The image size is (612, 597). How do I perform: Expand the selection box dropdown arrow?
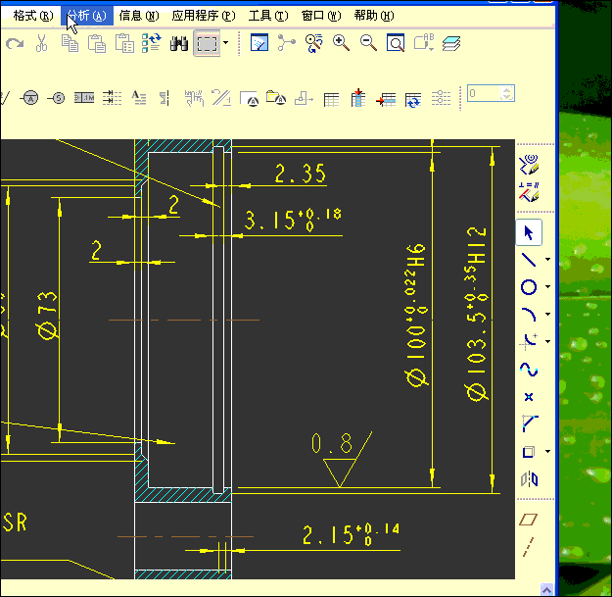point(225,43)
